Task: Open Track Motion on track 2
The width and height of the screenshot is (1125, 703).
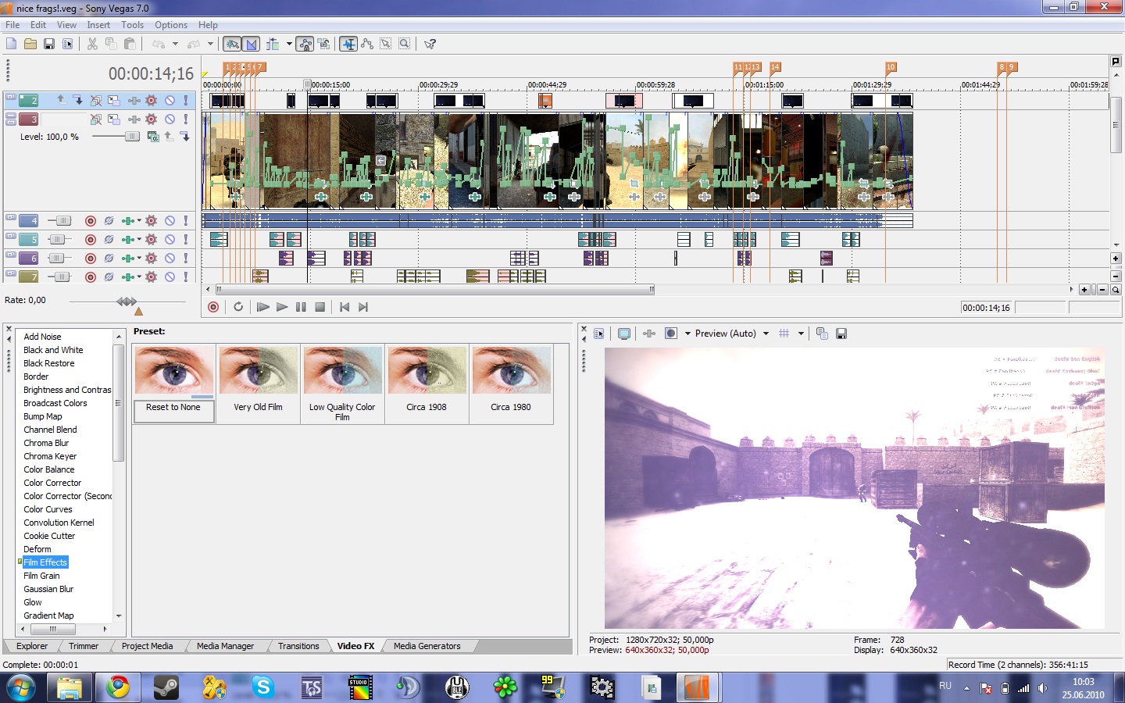Action: (114, 100)
